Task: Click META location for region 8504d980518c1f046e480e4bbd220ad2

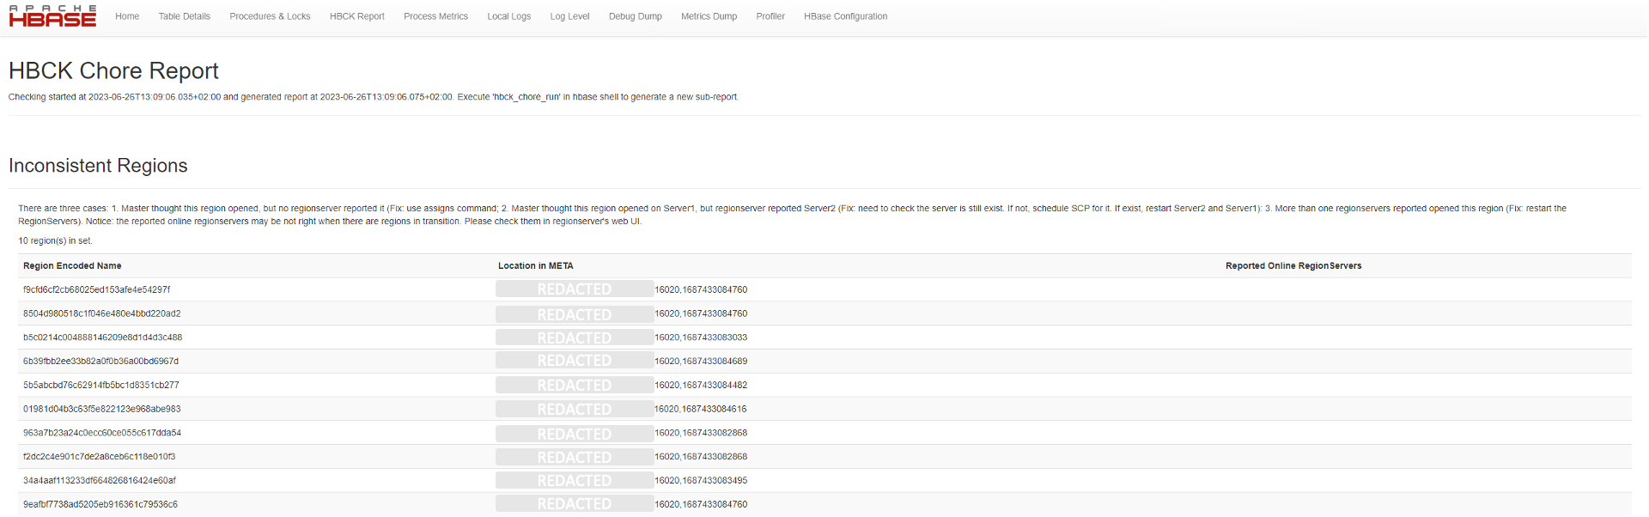Action: coord(622,313)
